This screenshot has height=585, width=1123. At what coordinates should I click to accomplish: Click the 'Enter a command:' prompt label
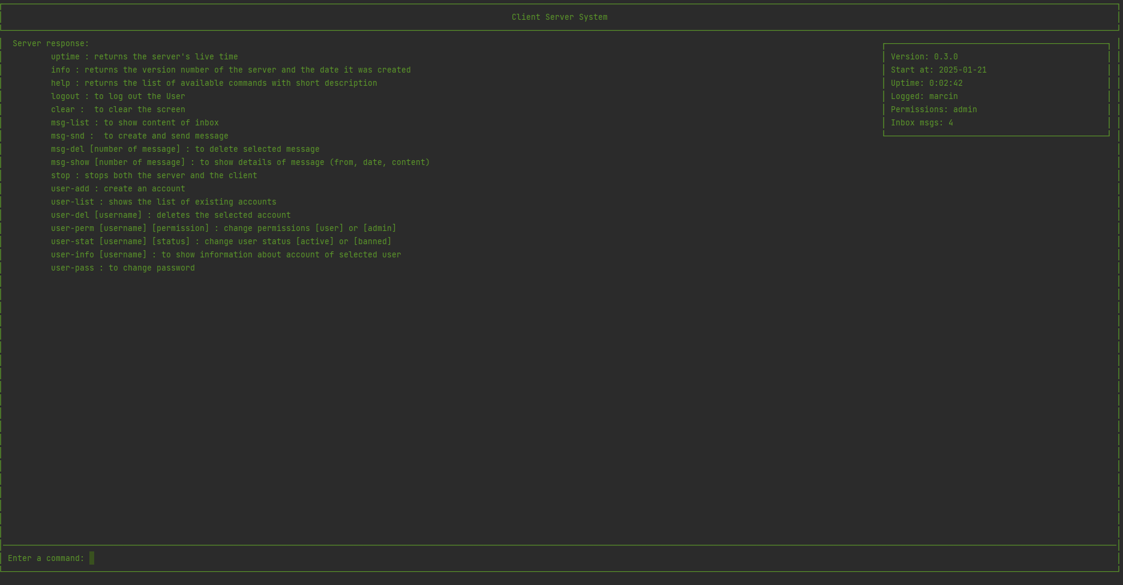click(46, 559)
